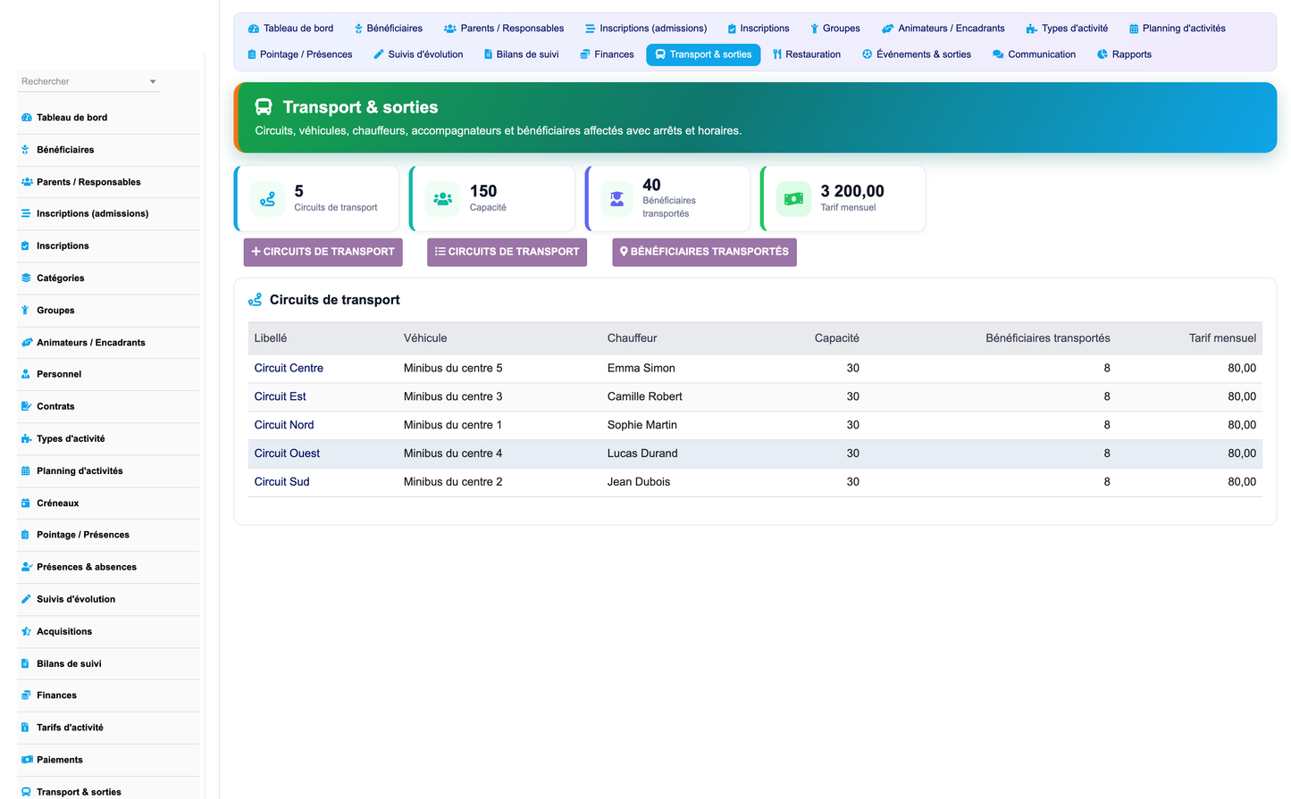Click the Acquisitions star icon in sidebar

click(x=26, y=631)
